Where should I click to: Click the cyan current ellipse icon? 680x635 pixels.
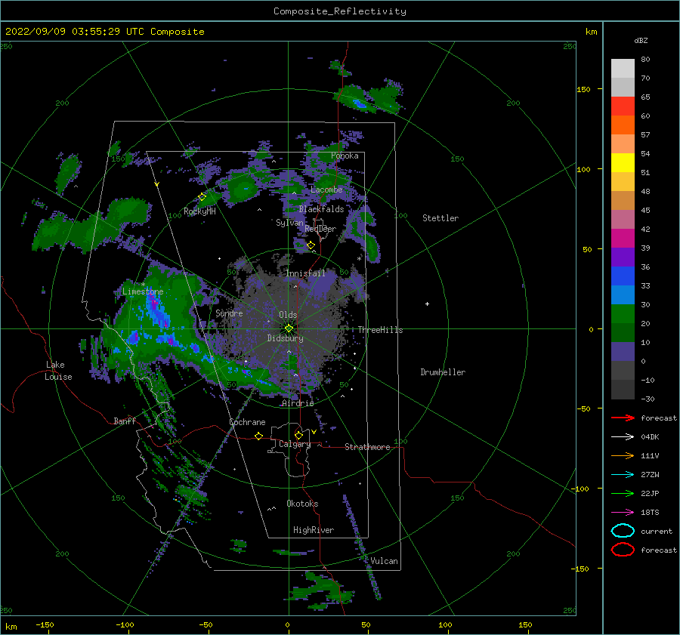coord(623,531)
